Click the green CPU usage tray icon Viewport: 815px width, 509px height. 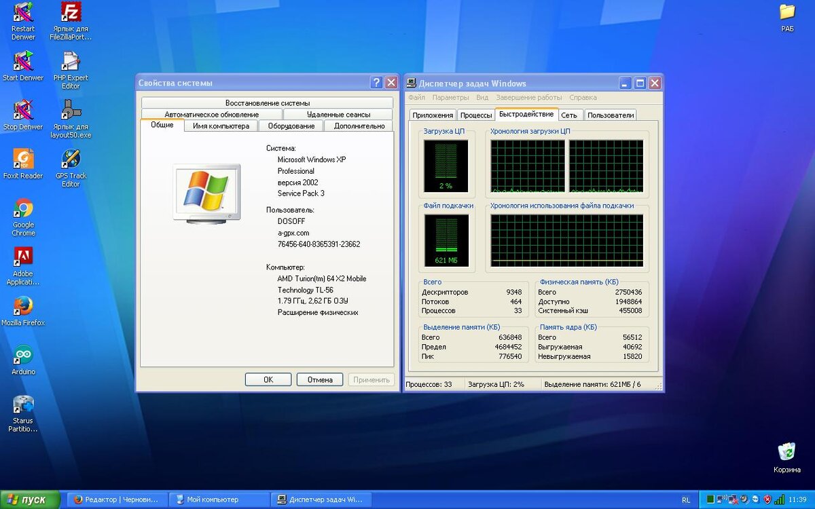tap(710, 499)
